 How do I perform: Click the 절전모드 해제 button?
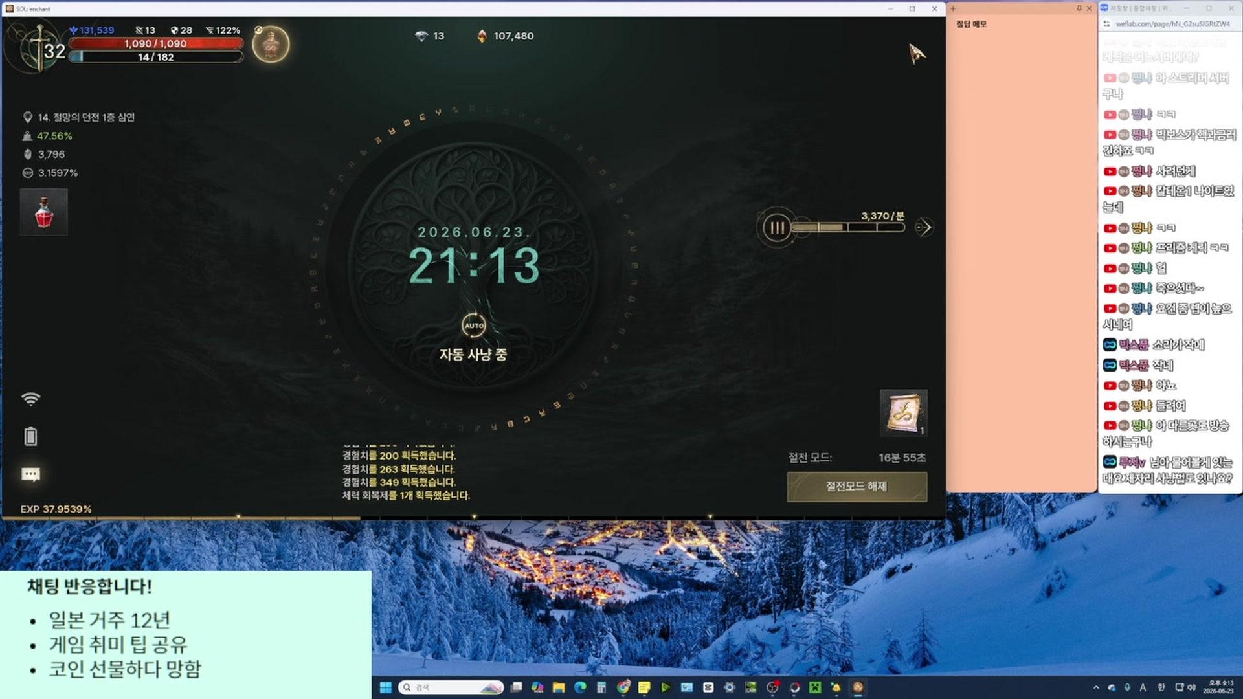tap(857, 486)
